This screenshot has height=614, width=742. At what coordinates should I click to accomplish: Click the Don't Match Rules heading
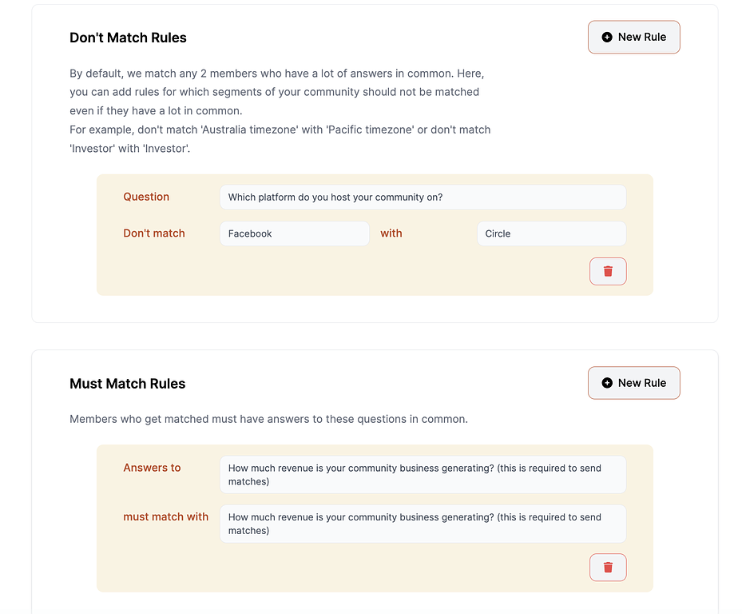(x=129, y=38)
